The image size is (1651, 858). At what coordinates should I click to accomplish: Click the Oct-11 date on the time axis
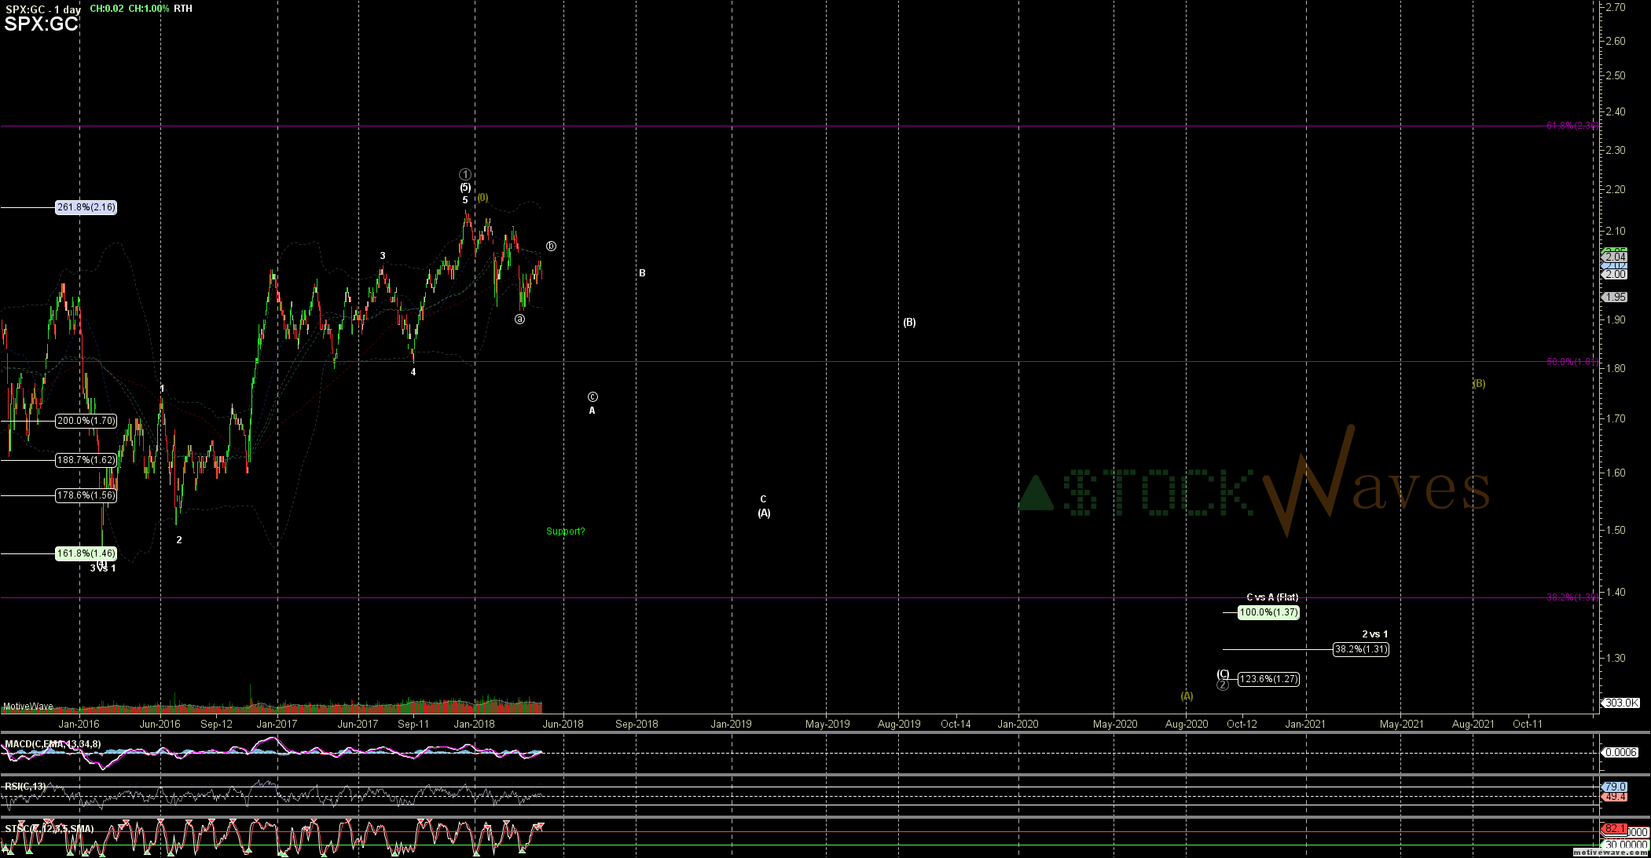tap(1528, 725)
